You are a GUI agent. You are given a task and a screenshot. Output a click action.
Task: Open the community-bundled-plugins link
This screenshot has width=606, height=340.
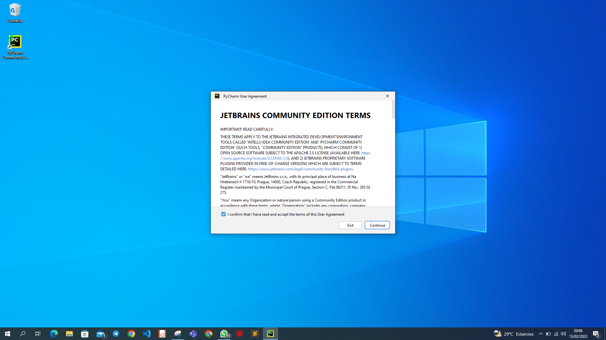[x=300, y=169]
